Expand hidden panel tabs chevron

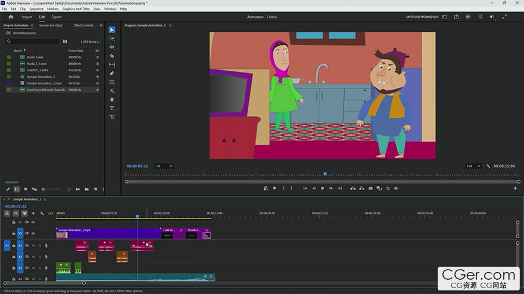point(101,26)
